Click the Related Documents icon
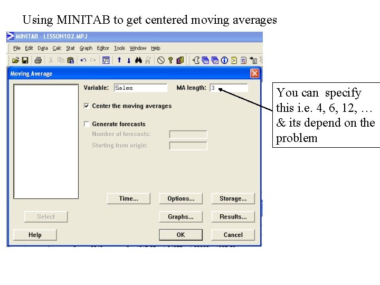380x285 pixels. (253, 60)
